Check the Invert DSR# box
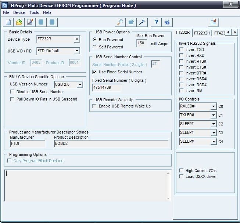 point(181,79)
